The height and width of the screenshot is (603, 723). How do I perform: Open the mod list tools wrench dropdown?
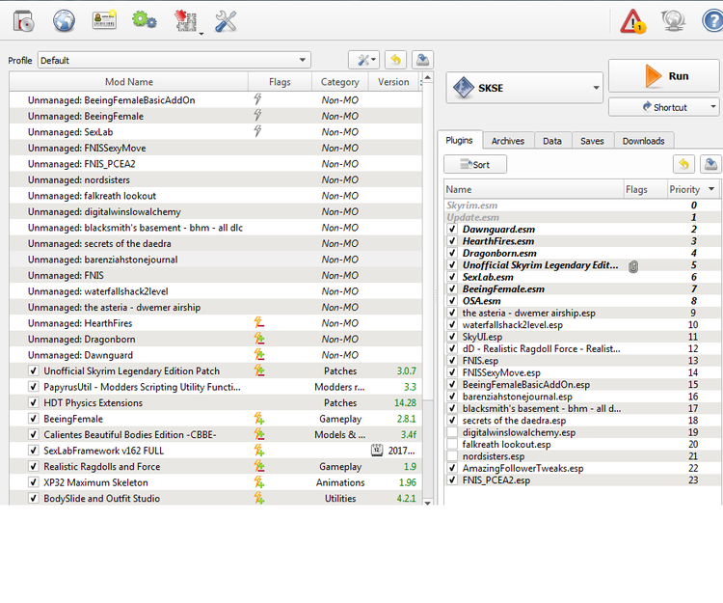tap(363, 60)
